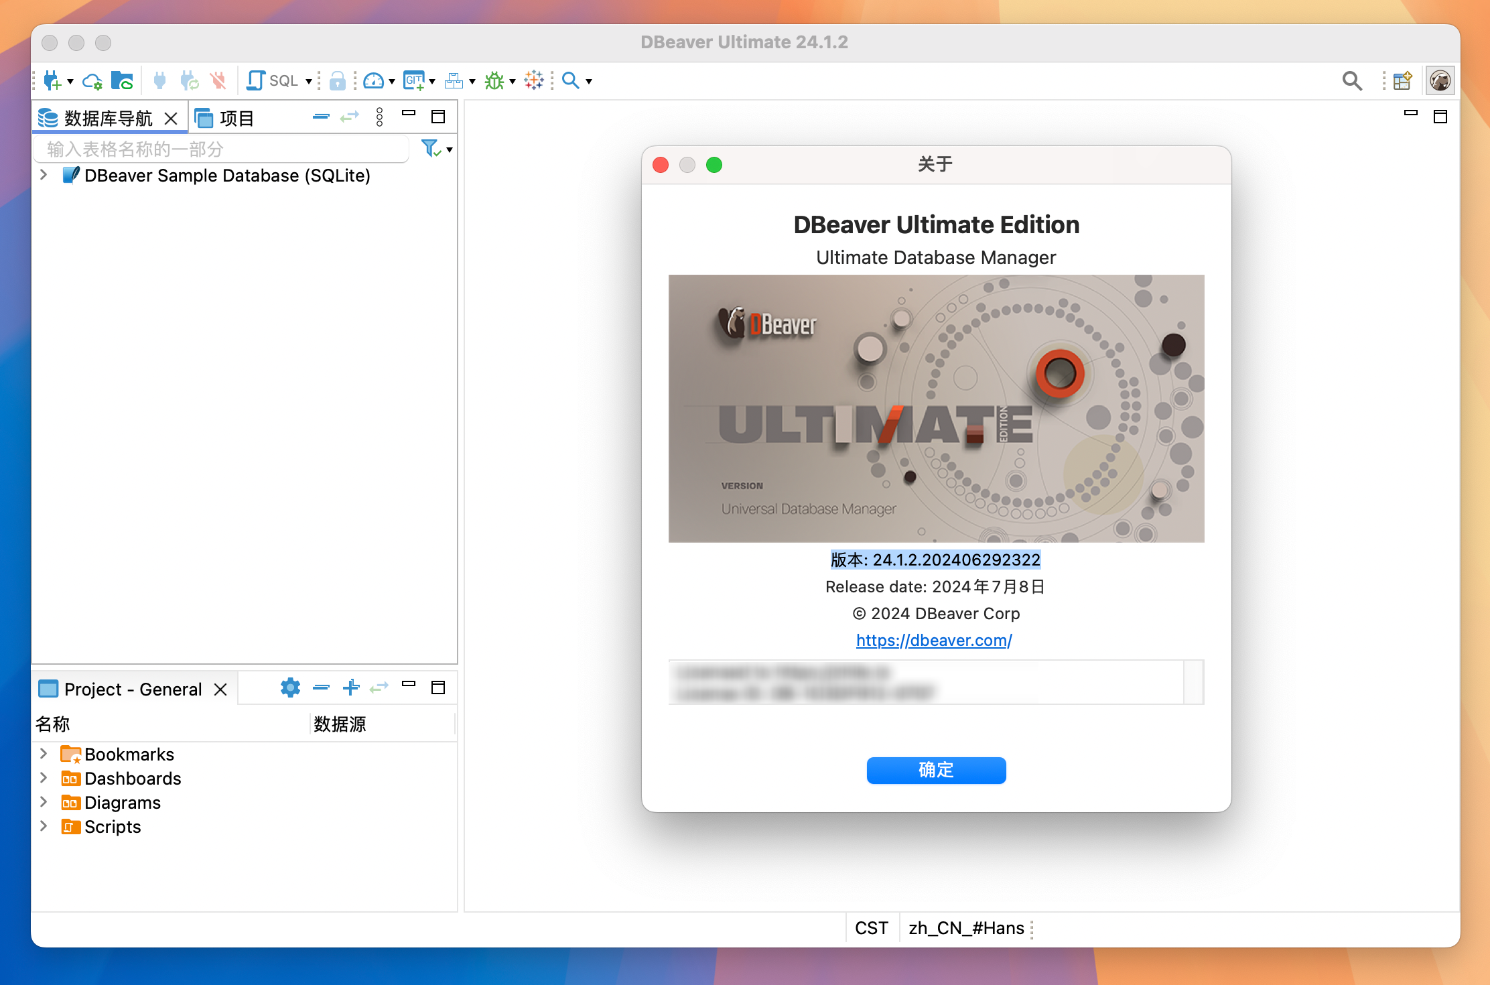
Task: Click the boxes tools icon in toolbar
Action: coord(454,81)
